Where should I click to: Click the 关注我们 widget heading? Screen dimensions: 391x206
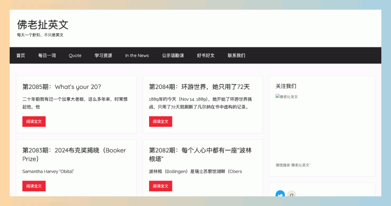[x=286, y=86]
